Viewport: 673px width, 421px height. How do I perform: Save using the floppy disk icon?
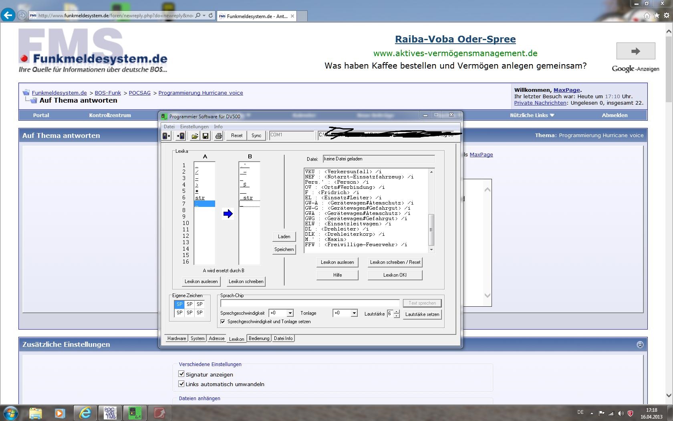coord(206,136)
